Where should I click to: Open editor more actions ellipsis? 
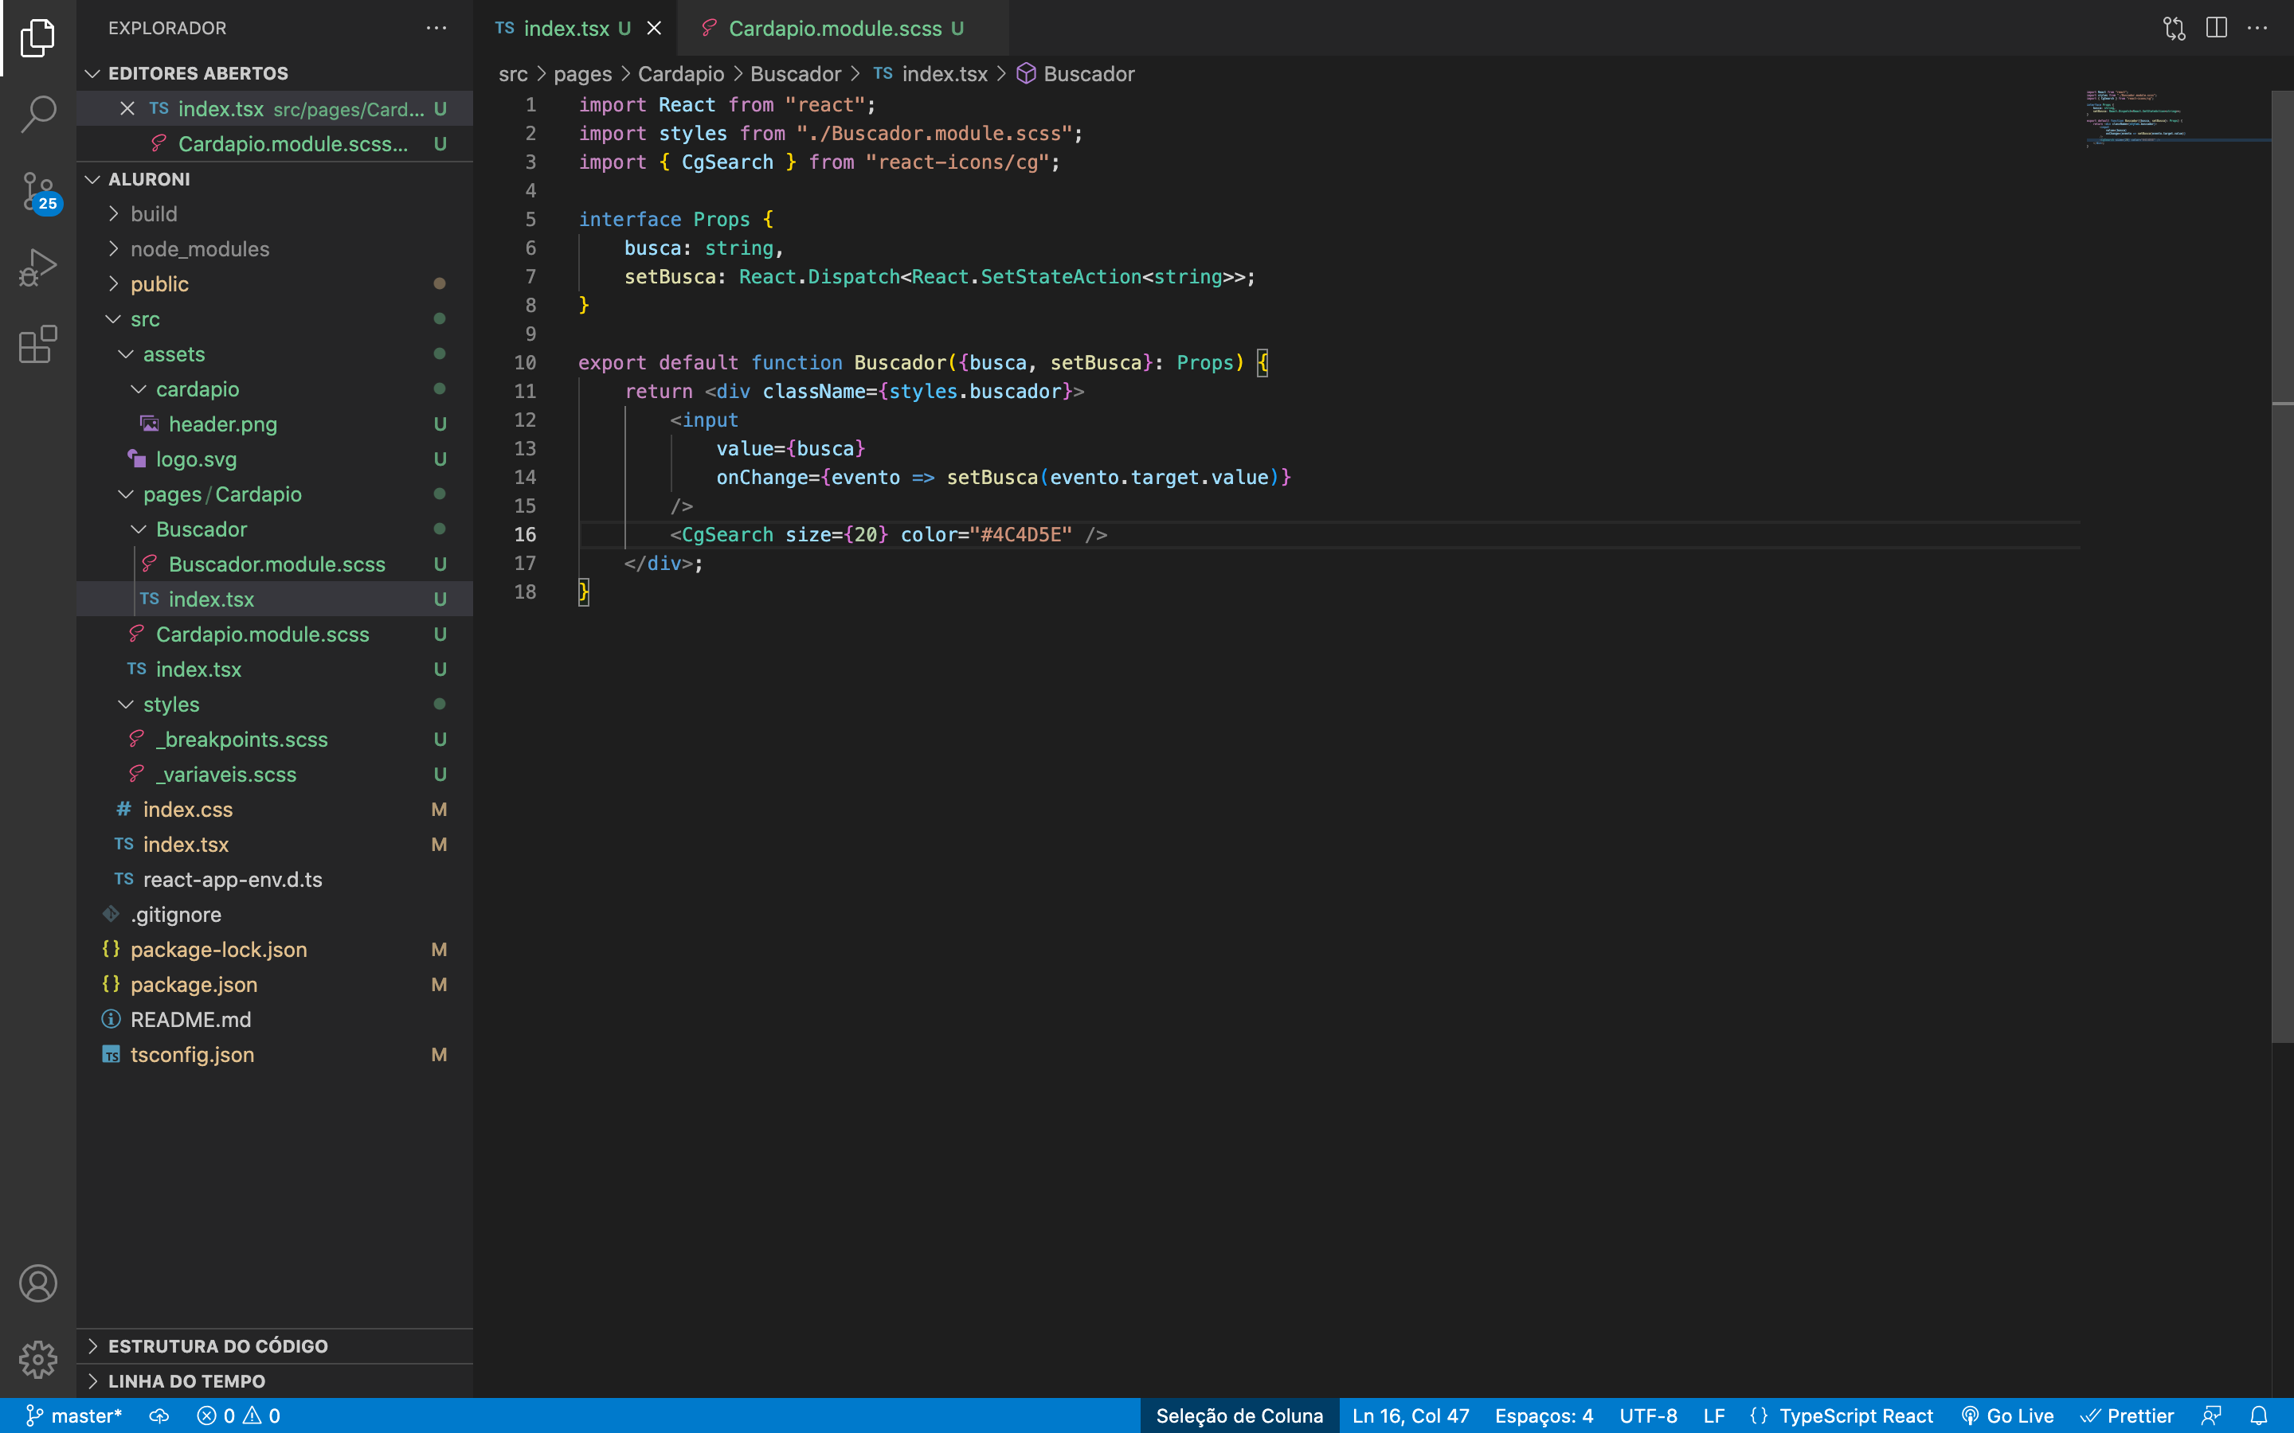(2258, 29)
